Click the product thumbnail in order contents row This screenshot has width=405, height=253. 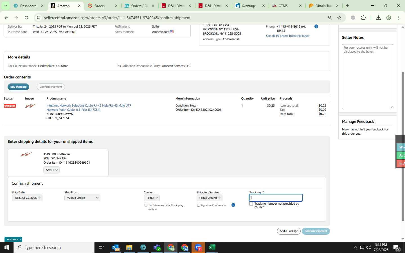(x=30, y=106)
